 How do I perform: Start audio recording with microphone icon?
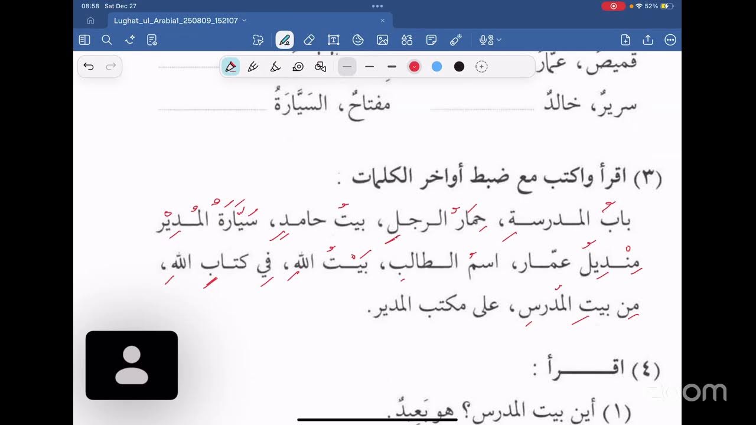pos(485,40)
